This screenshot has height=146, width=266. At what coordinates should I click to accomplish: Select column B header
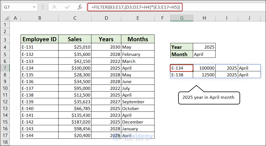(40, 18)
